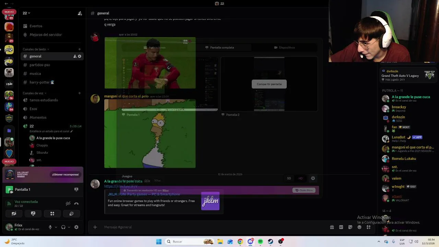Open Steam from taskbar
This screenshot has height=247, width=439.
[271, 242]
